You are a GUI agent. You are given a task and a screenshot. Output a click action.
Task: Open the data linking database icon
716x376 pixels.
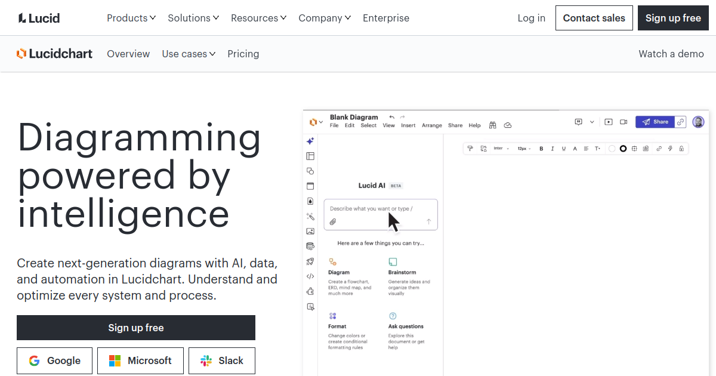pyautogui.click(x=310, y=246)
